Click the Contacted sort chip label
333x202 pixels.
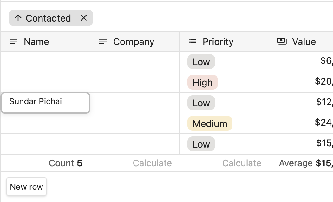(48, 18)
